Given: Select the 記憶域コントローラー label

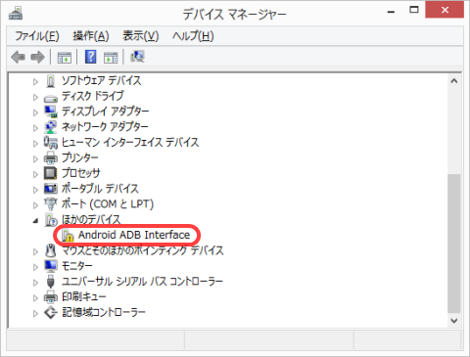Looking at the screenshot, I should [x=104, y=312].
